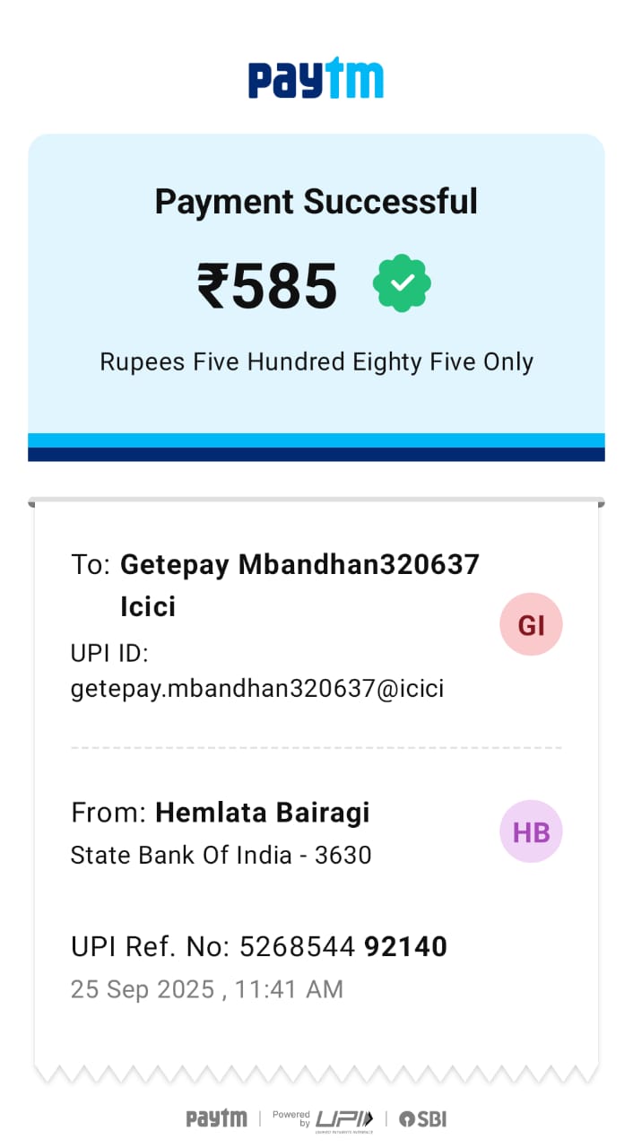The width and height of the screenshot is (633, 1148).
Task: Click the small Paytm logo in footer
Action: pos(216,1118)
